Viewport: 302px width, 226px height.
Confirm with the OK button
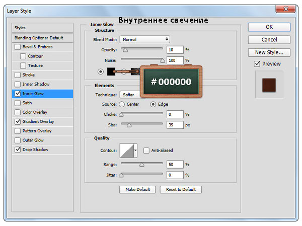pyautogui.click(x=269, y=27)
